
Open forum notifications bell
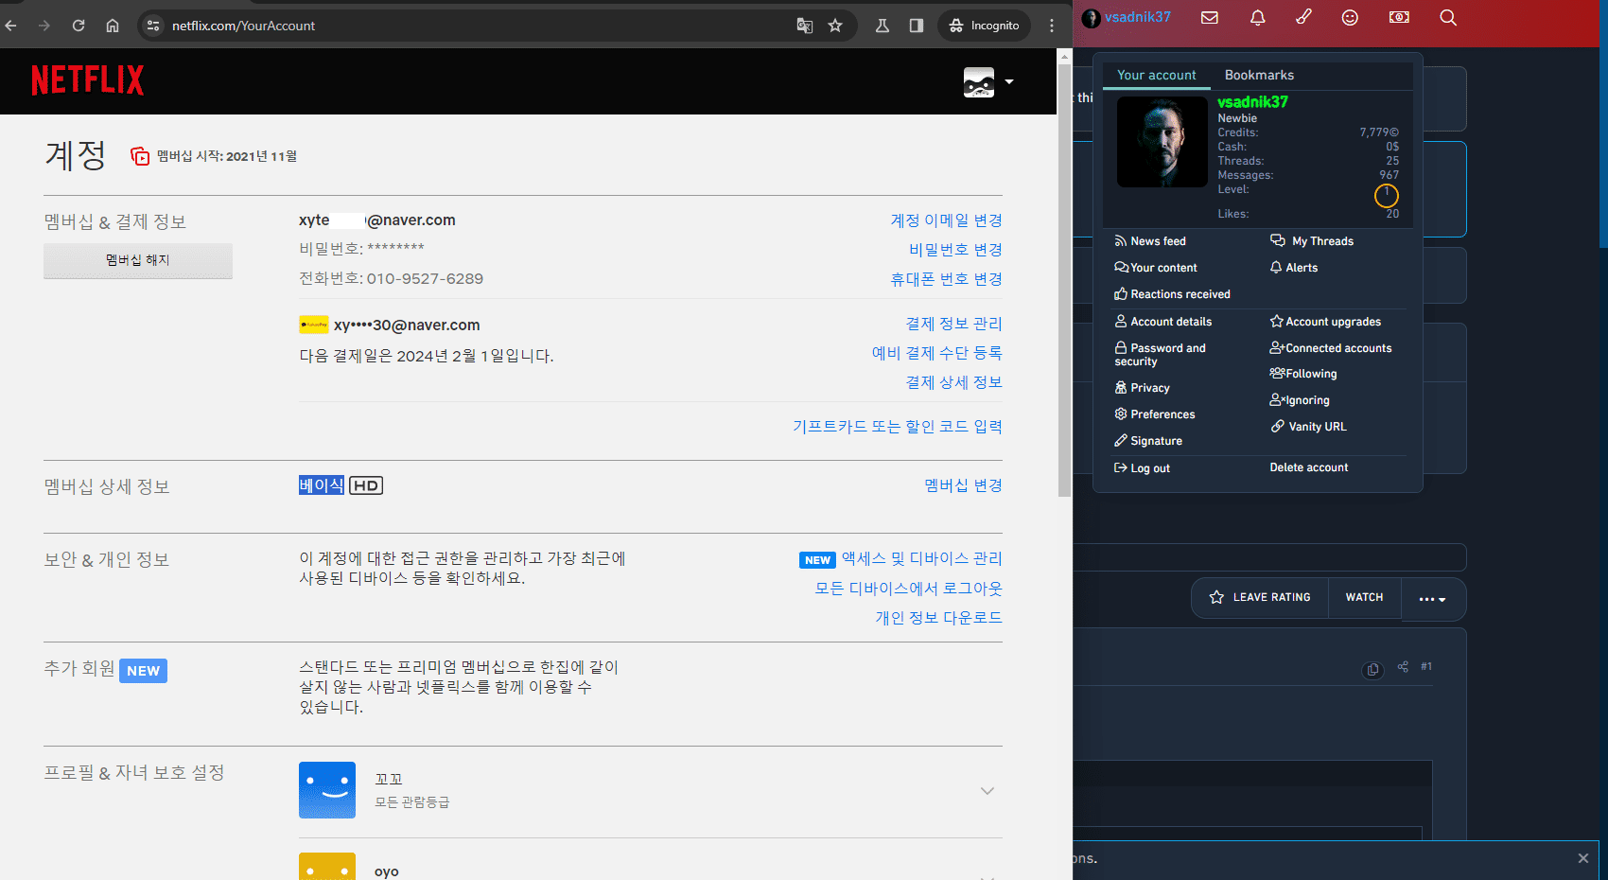pyautogui.click(x=1257, y=17)
